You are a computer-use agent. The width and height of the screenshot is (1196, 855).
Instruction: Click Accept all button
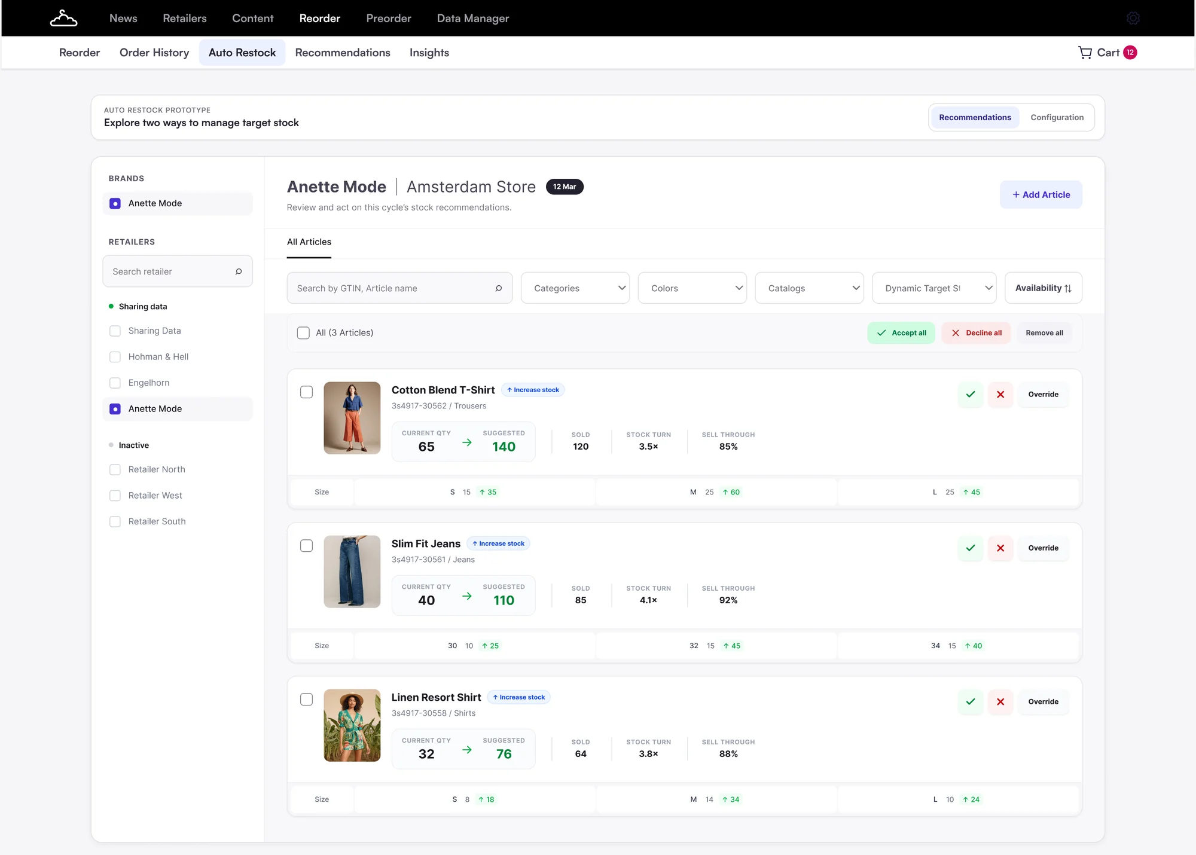(901, 333)
